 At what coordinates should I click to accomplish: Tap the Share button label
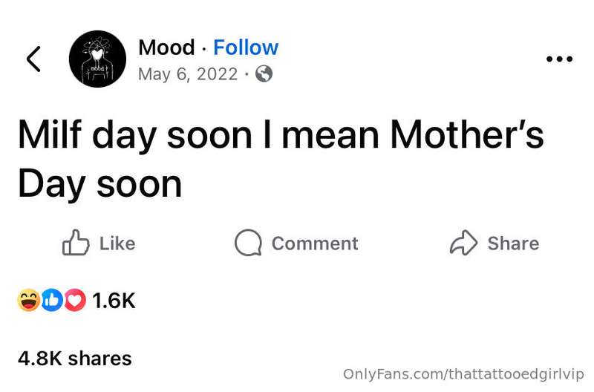pyautogui.click(x=513, y=244)
